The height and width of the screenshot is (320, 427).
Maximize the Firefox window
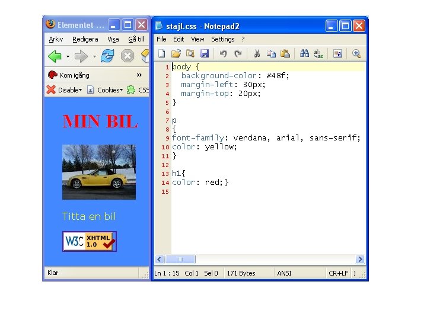click(x=128, y=25)
